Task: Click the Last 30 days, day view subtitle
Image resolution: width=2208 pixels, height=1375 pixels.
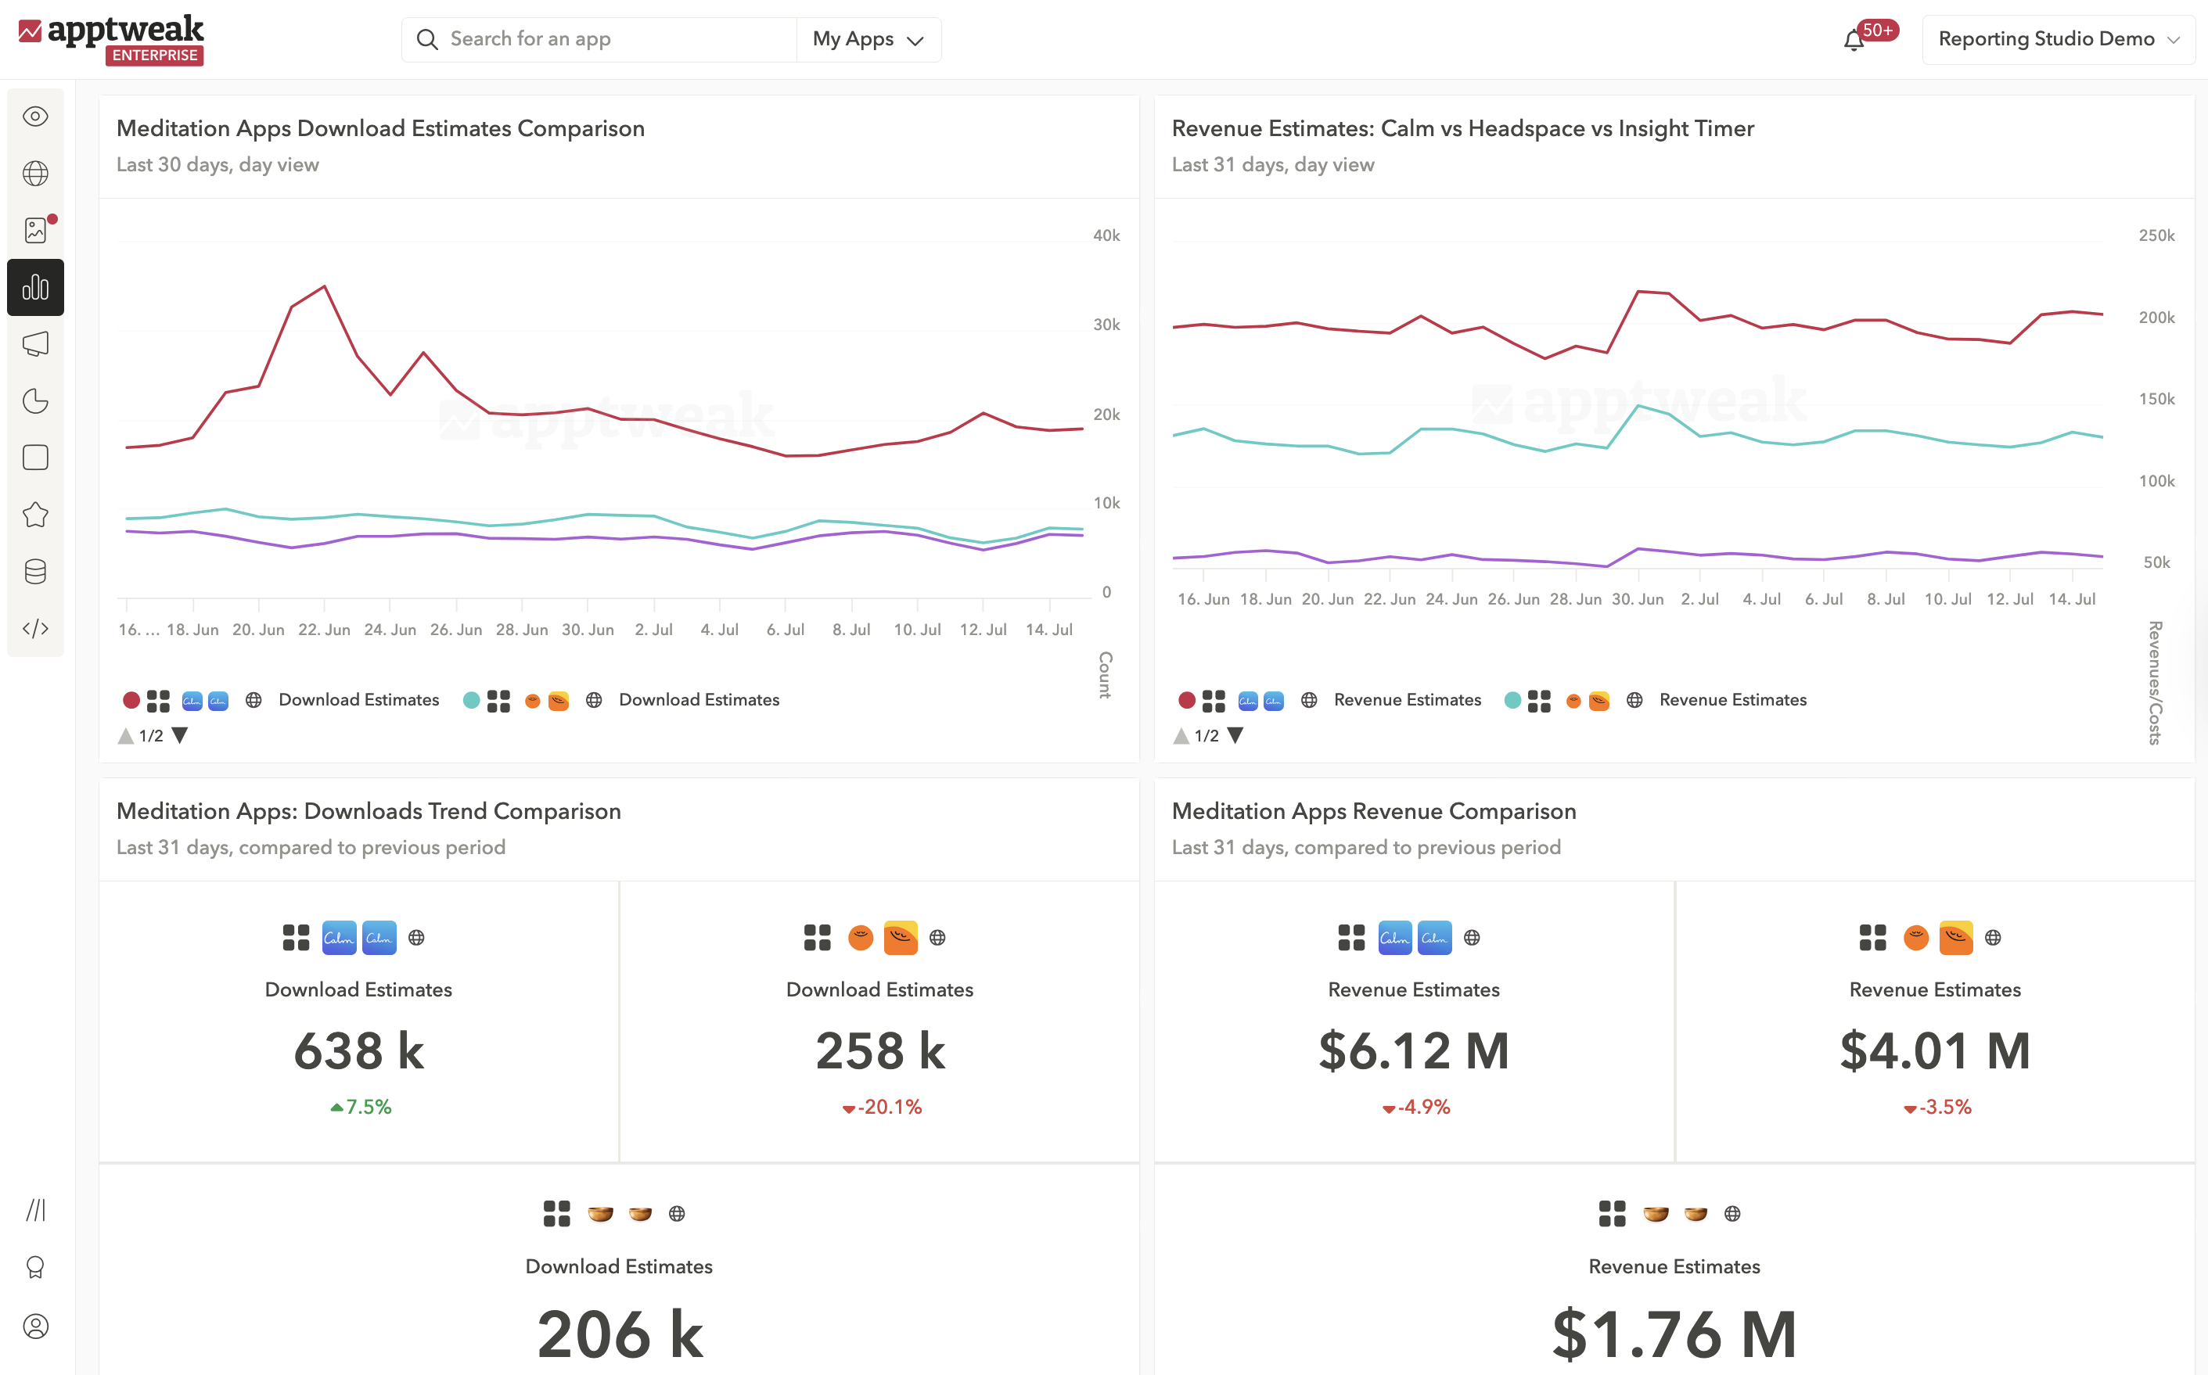Action: (x=218, y=164)
